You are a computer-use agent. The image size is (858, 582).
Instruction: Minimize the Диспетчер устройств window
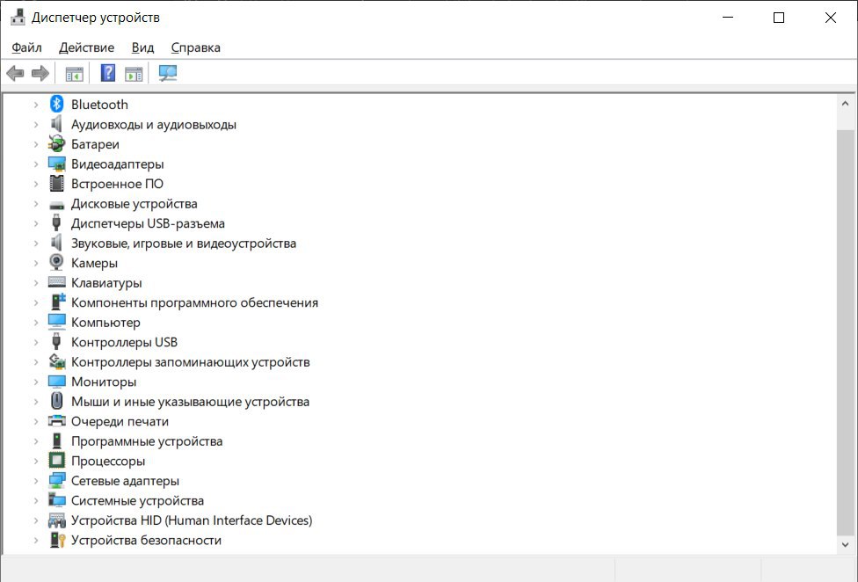(x=728, y=18)
